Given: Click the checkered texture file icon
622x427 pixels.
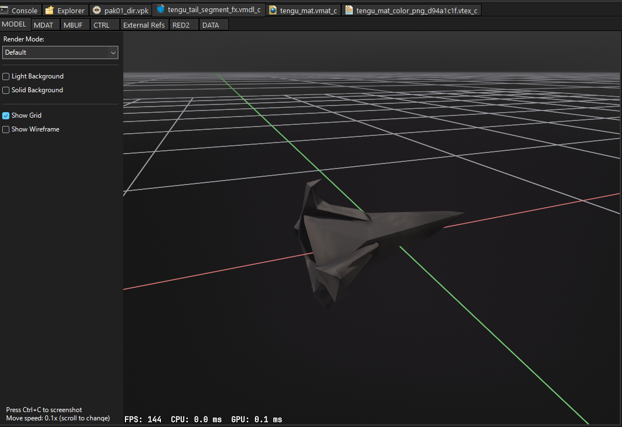Looking at the screenshot, I should (x=349, y=10).
